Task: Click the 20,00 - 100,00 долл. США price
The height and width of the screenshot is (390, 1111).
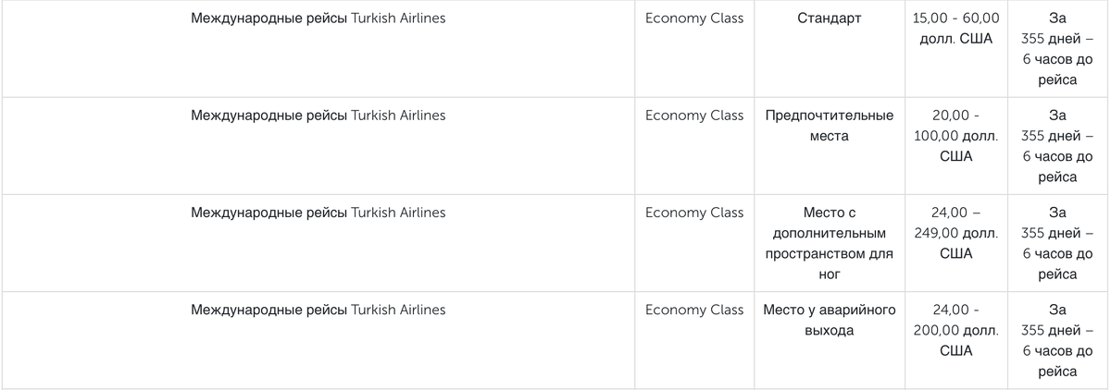Action: [956, 136]
